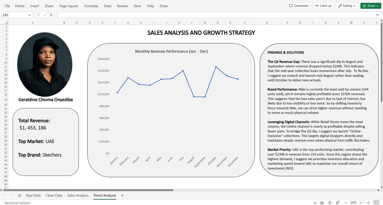Open the Help tab
The width and height of the screenshot is (383, 205).
point(150,6)
